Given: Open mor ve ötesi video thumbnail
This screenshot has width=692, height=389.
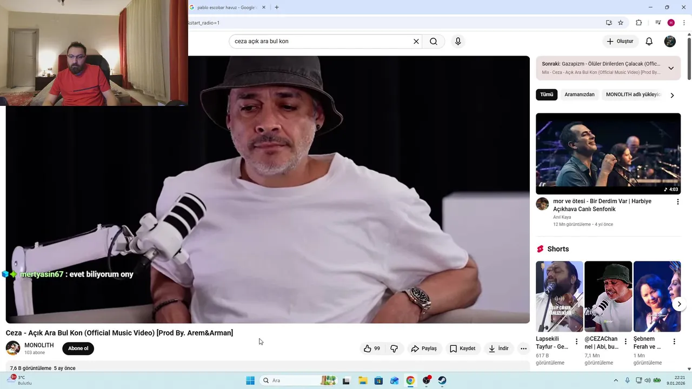Looking at the screenshot, I should [x=608, y=153].
